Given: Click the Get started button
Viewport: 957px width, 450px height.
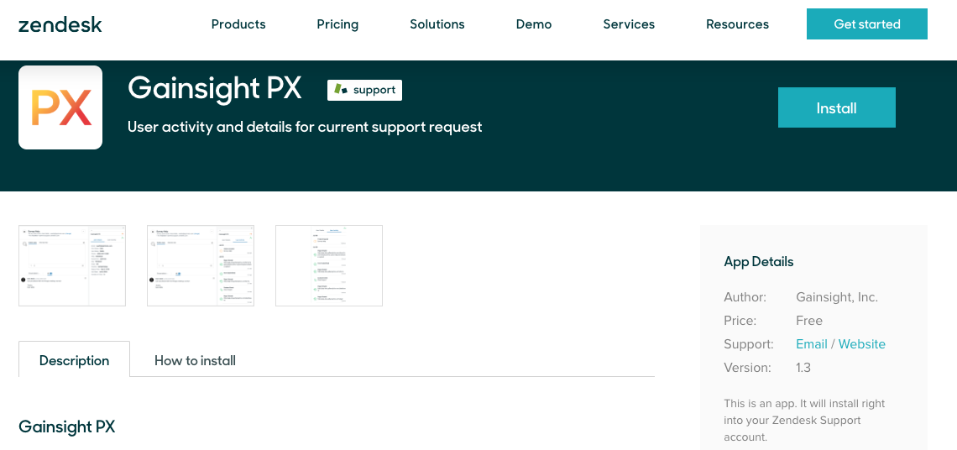Looking at the screenshot, I should (x=866, y=24).
